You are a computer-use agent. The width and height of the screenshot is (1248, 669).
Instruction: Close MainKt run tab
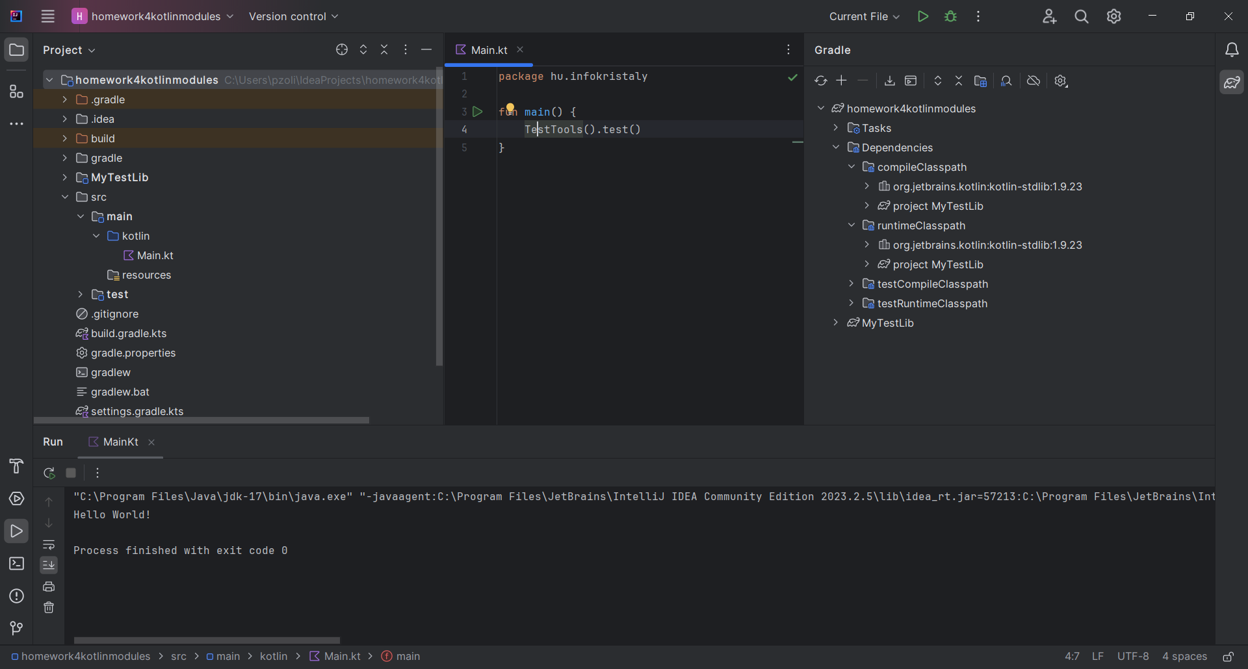(x=151, y=442)
